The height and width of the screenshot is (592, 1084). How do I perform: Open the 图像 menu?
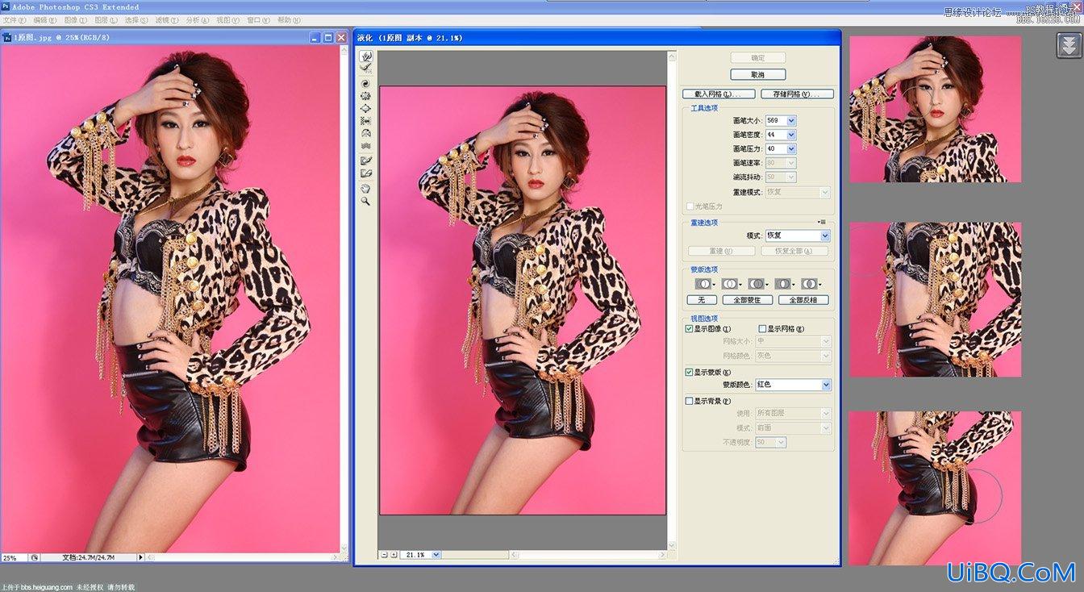point(76,20)
